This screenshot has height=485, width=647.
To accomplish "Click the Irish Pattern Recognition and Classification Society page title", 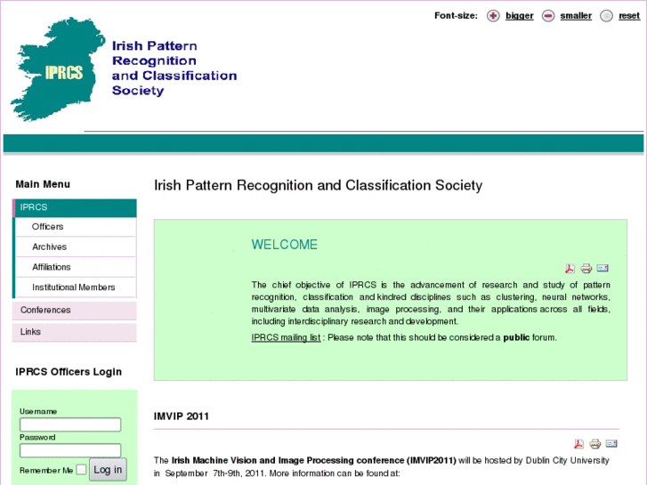I will point(318,186).
